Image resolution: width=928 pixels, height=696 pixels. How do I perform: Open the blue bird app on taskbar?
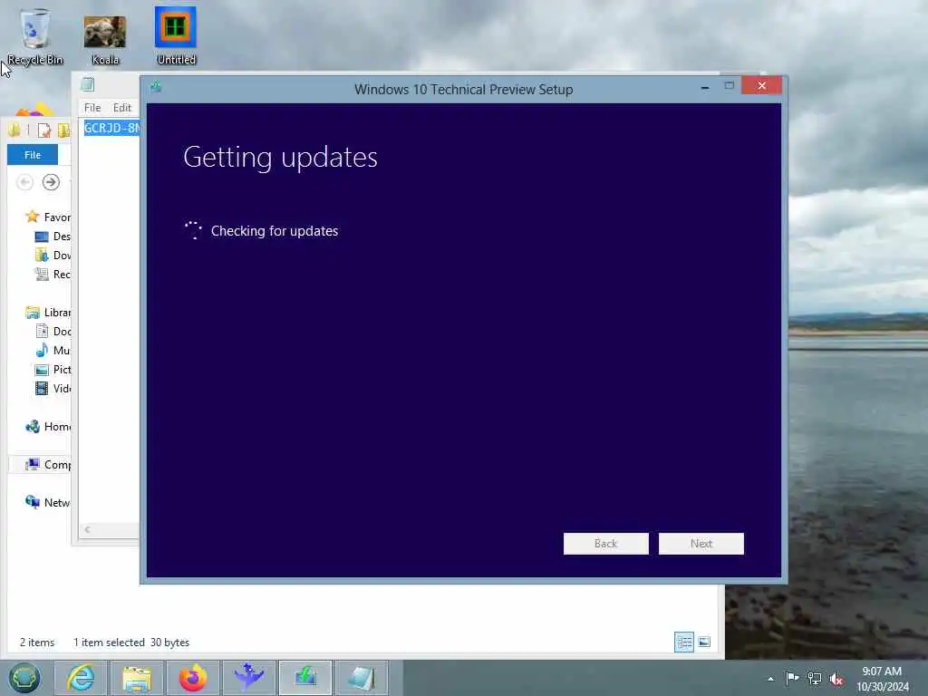249,678
